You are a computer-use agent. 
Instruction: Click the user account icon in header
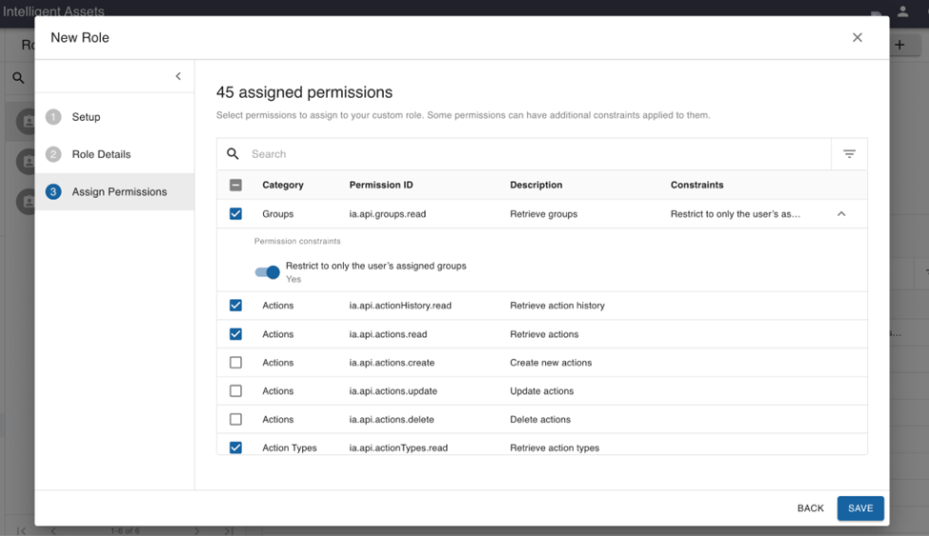pos(902,12)
